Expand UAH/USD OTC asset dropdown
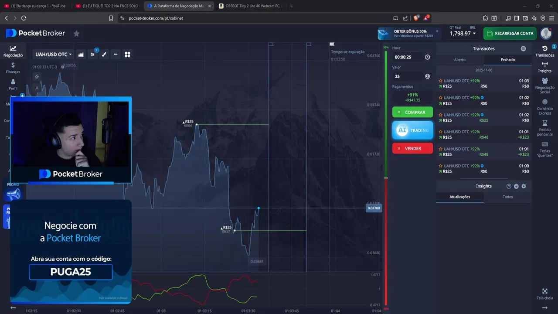 pos(53,55)
